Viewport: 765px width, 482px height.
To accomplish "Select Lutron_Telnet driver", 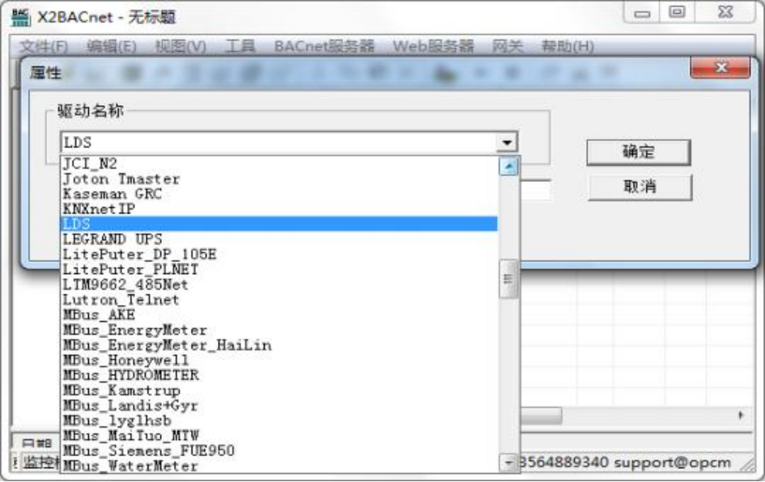I will point(279,299).
